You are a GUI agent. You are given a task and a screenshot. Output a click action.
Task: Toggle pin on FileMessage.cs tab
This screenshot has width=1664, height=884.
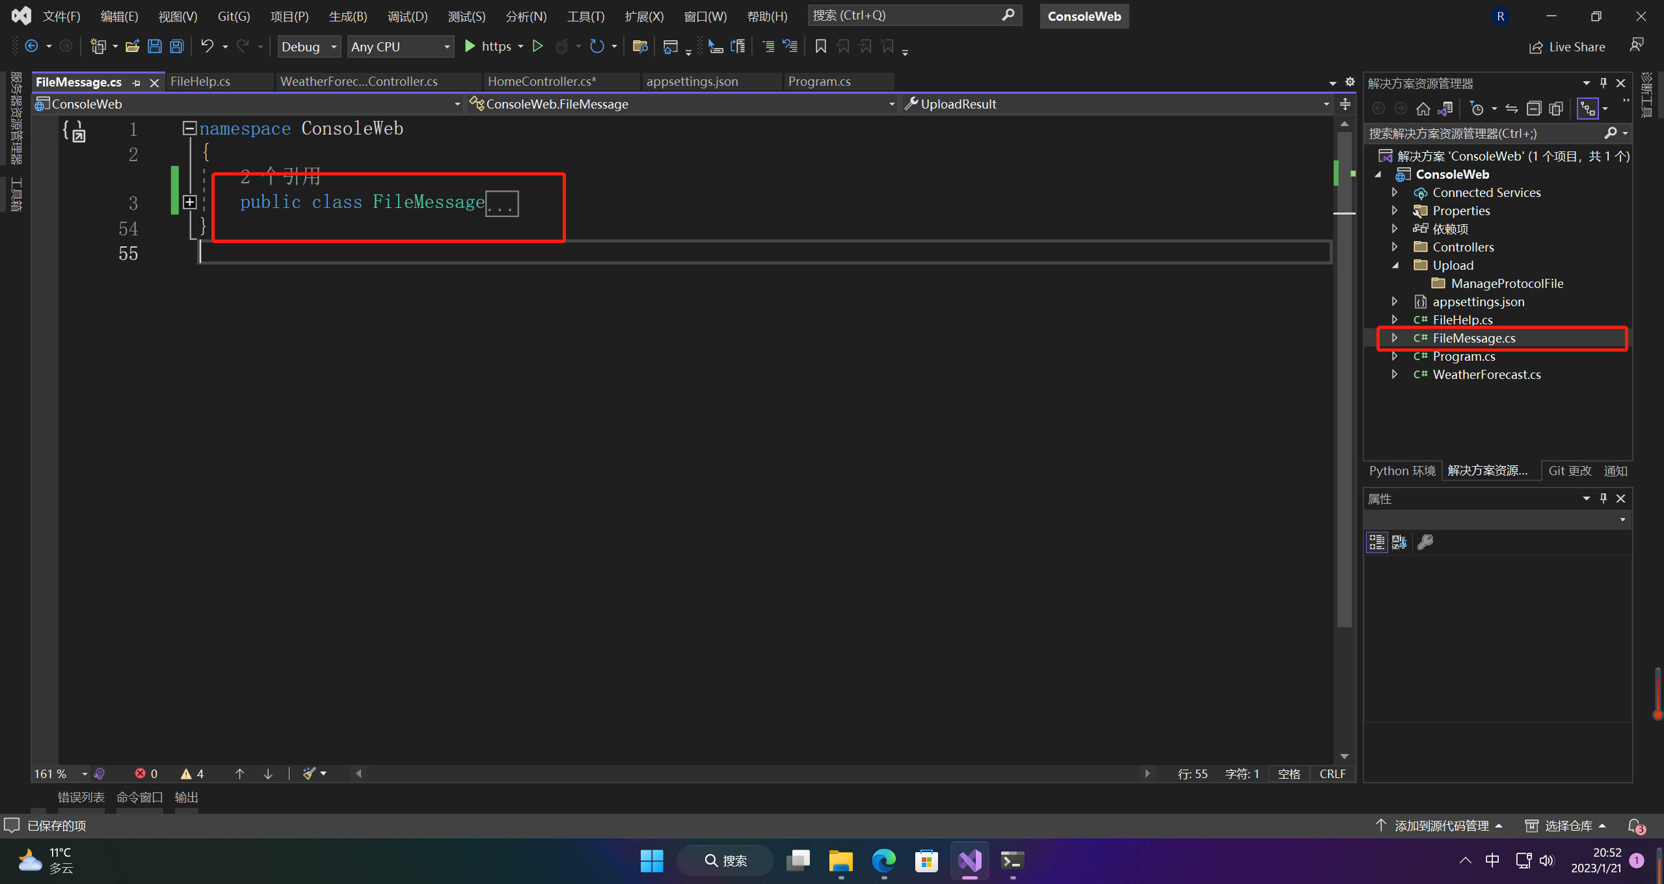136,83
